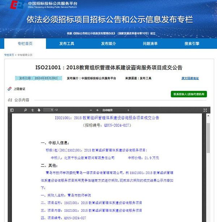Switch PDF viewer to fullscreen mode
Image resolution: width=217 pixels, height=222 pixels.
pyautogui.click(x=205, y=110)
